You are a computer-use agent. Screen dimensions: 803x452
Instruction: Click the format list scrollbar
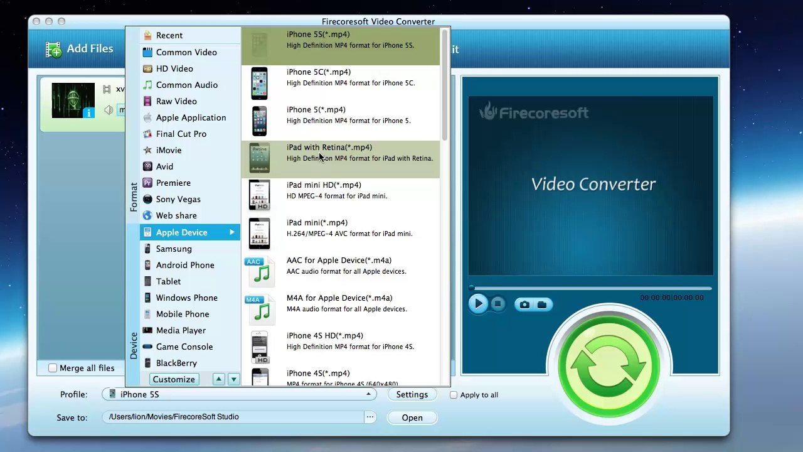pyautogui.click(x=445, y=85)
